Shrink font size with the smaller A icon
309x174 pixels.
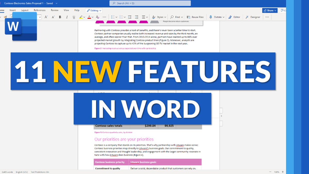coord(53,17)
